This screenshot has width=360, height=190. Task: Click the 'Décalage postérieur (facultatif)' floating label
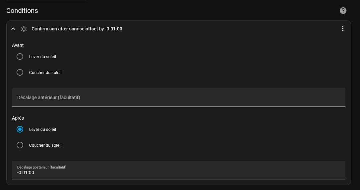[x=42, y=167]
